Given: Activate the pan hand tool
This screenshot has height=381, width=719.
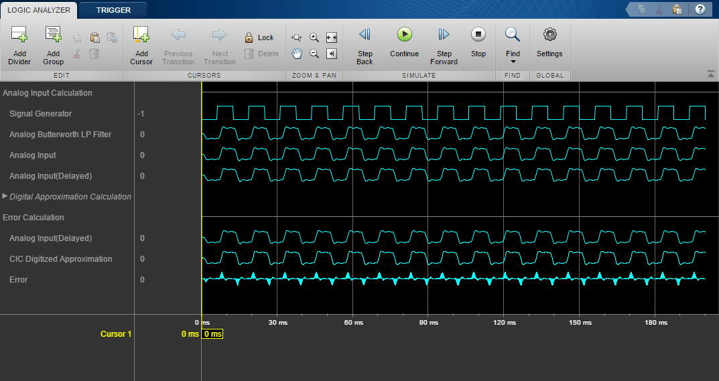Looking at the screenshot, I should coord(297,54).
